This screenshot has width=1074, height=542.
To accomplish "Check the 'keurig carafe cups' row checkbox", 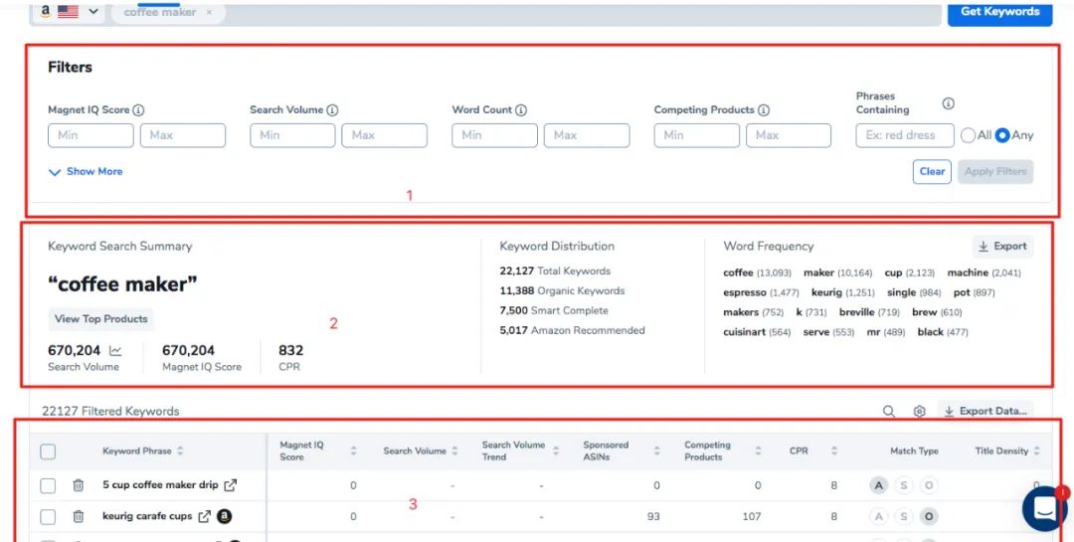I will (x=48, y=516).
